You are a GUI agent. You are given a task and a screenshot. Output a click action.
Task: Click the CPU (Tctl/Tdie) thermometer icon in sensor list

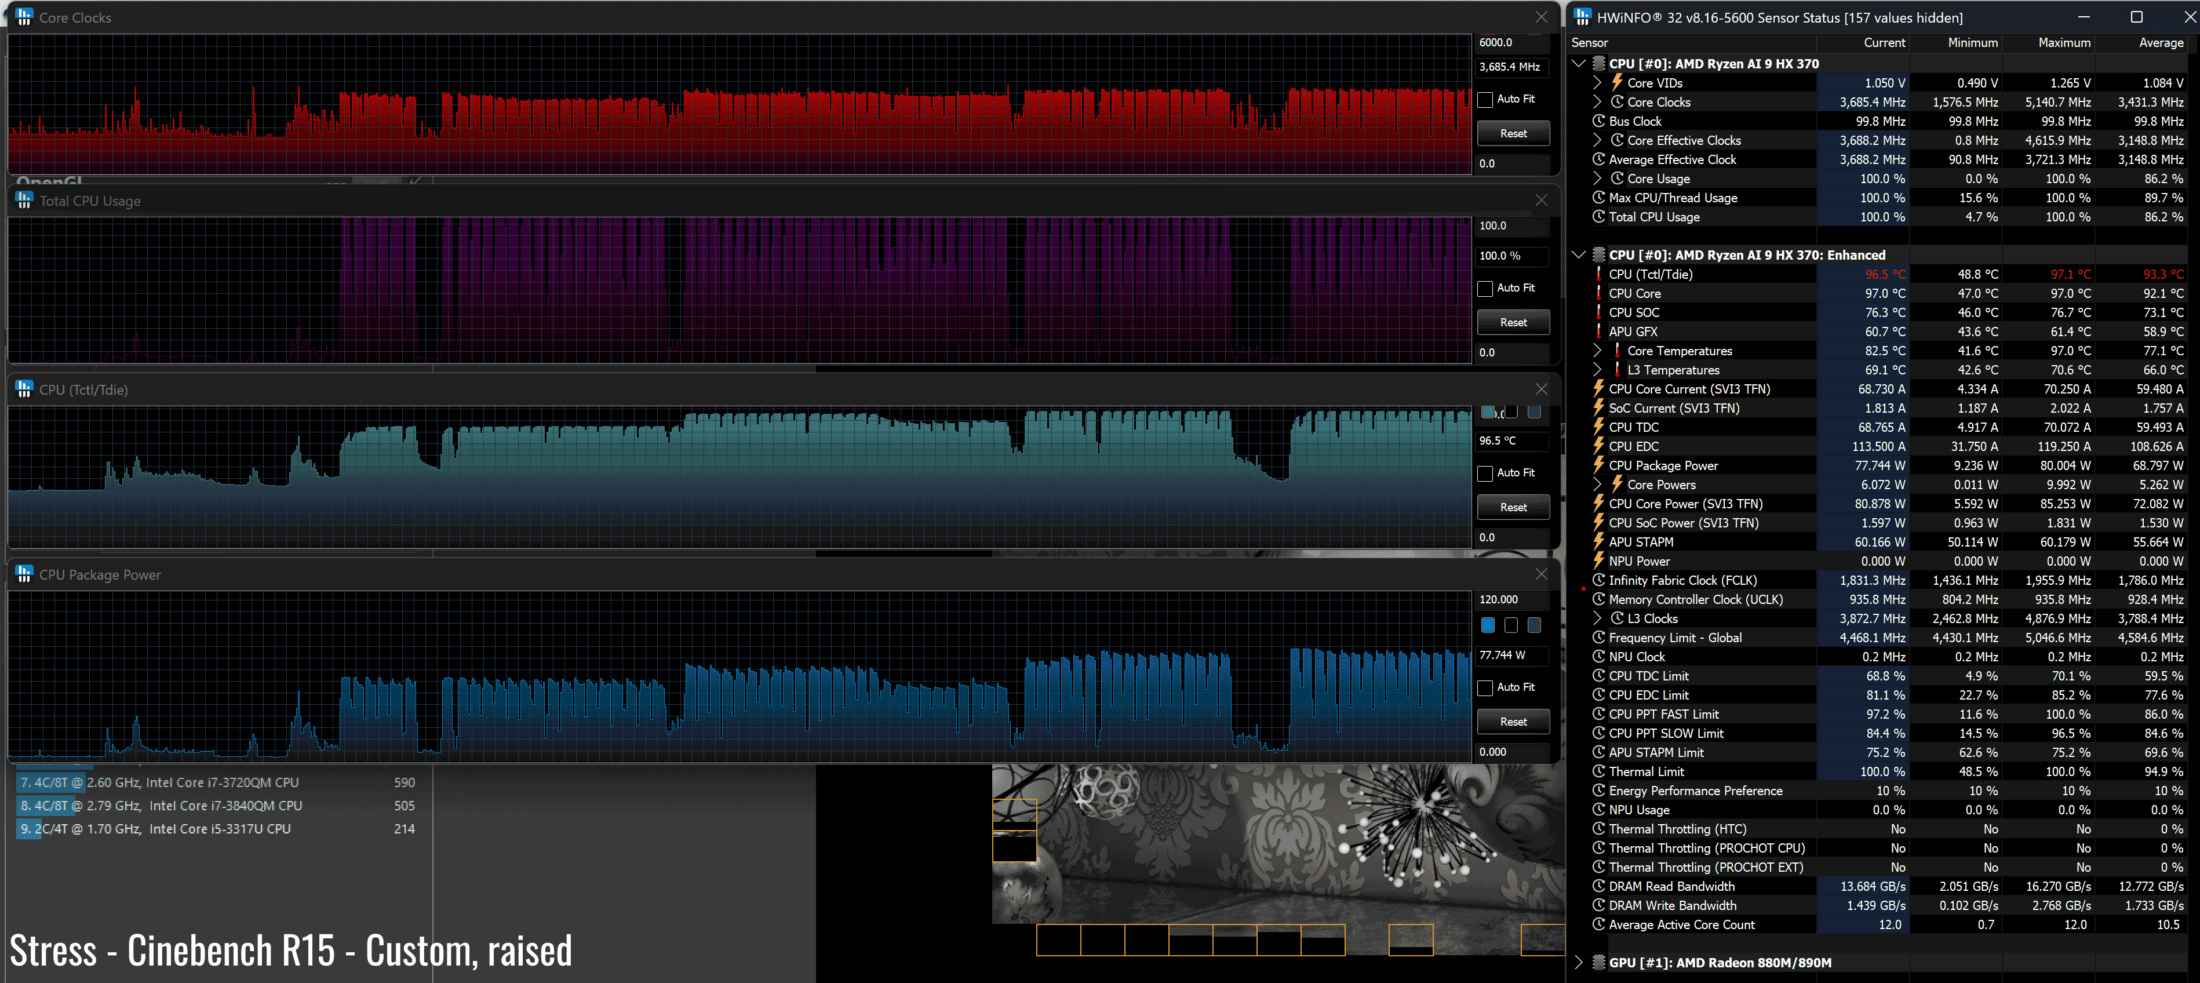(x=1598, y=274)
